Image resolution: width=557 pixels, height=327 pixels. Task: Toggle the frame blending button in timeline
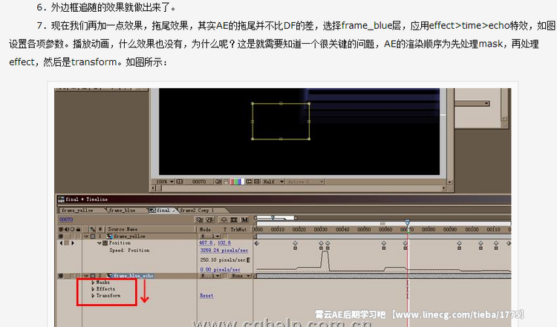click(x=234, y=219)
